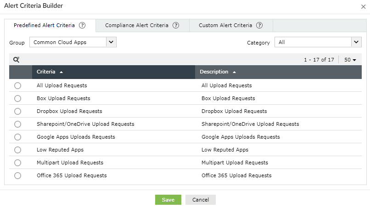Sort by the Criteria column arrow
This screenshot has width=370, height=208.
coord(61,72)
